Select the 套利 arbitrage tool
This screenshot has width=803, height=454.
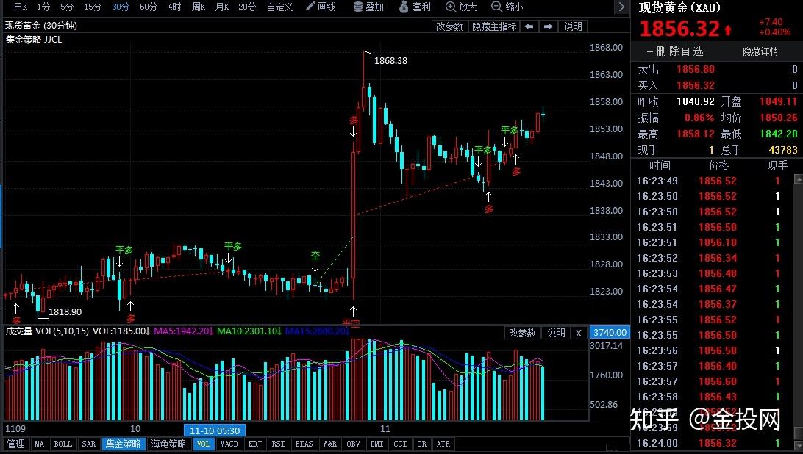pos(415,8)
